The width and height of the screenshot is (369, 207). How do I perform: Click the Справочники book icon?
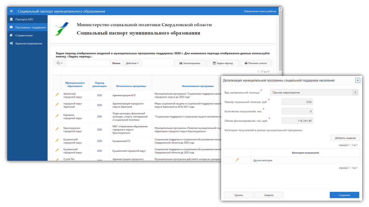[11, 35]
